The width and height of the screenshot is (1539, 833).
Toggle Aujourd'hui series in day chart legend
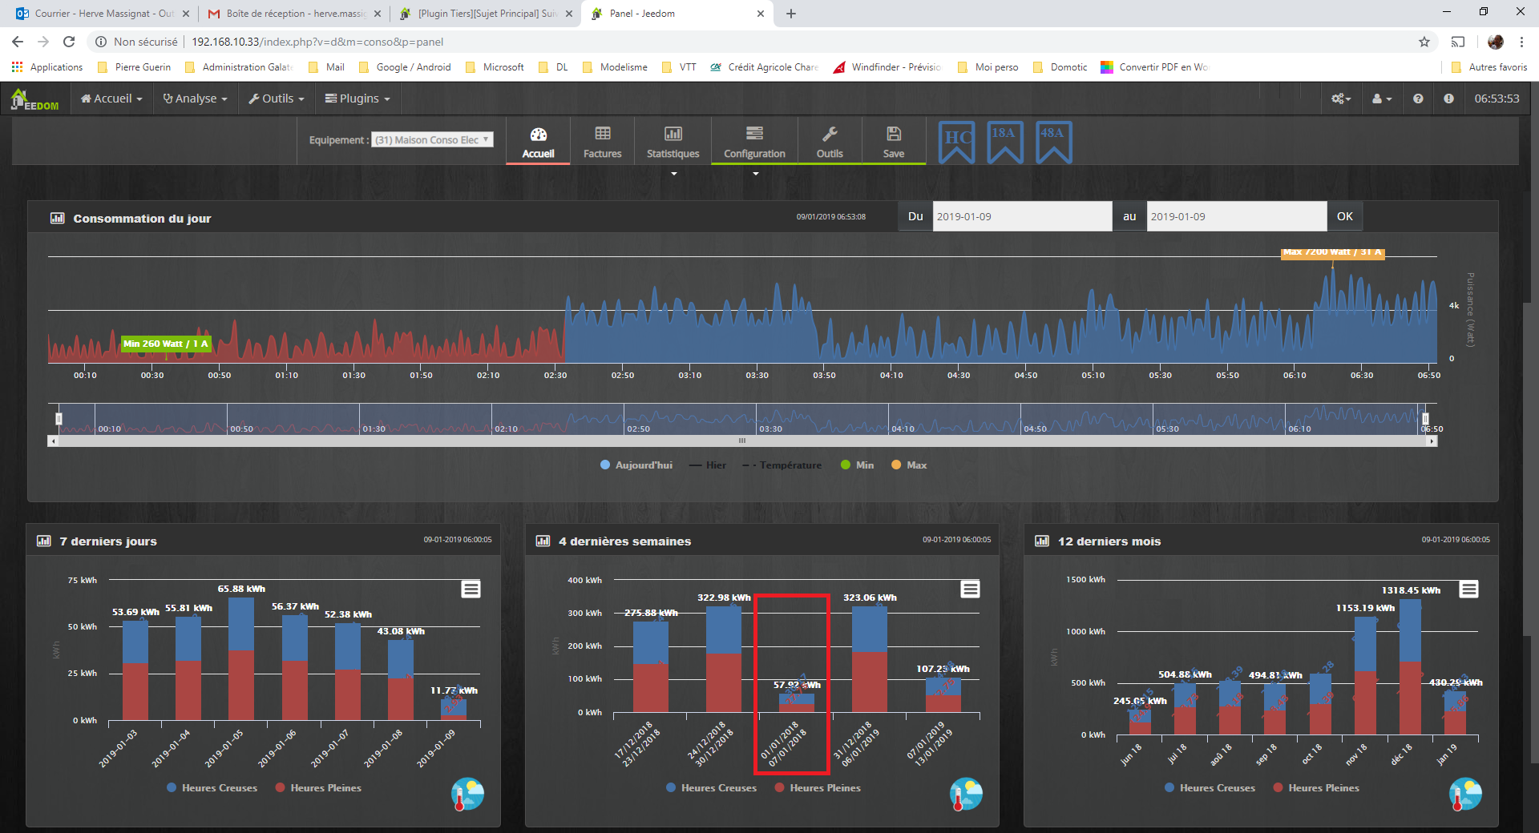(636, 465)
